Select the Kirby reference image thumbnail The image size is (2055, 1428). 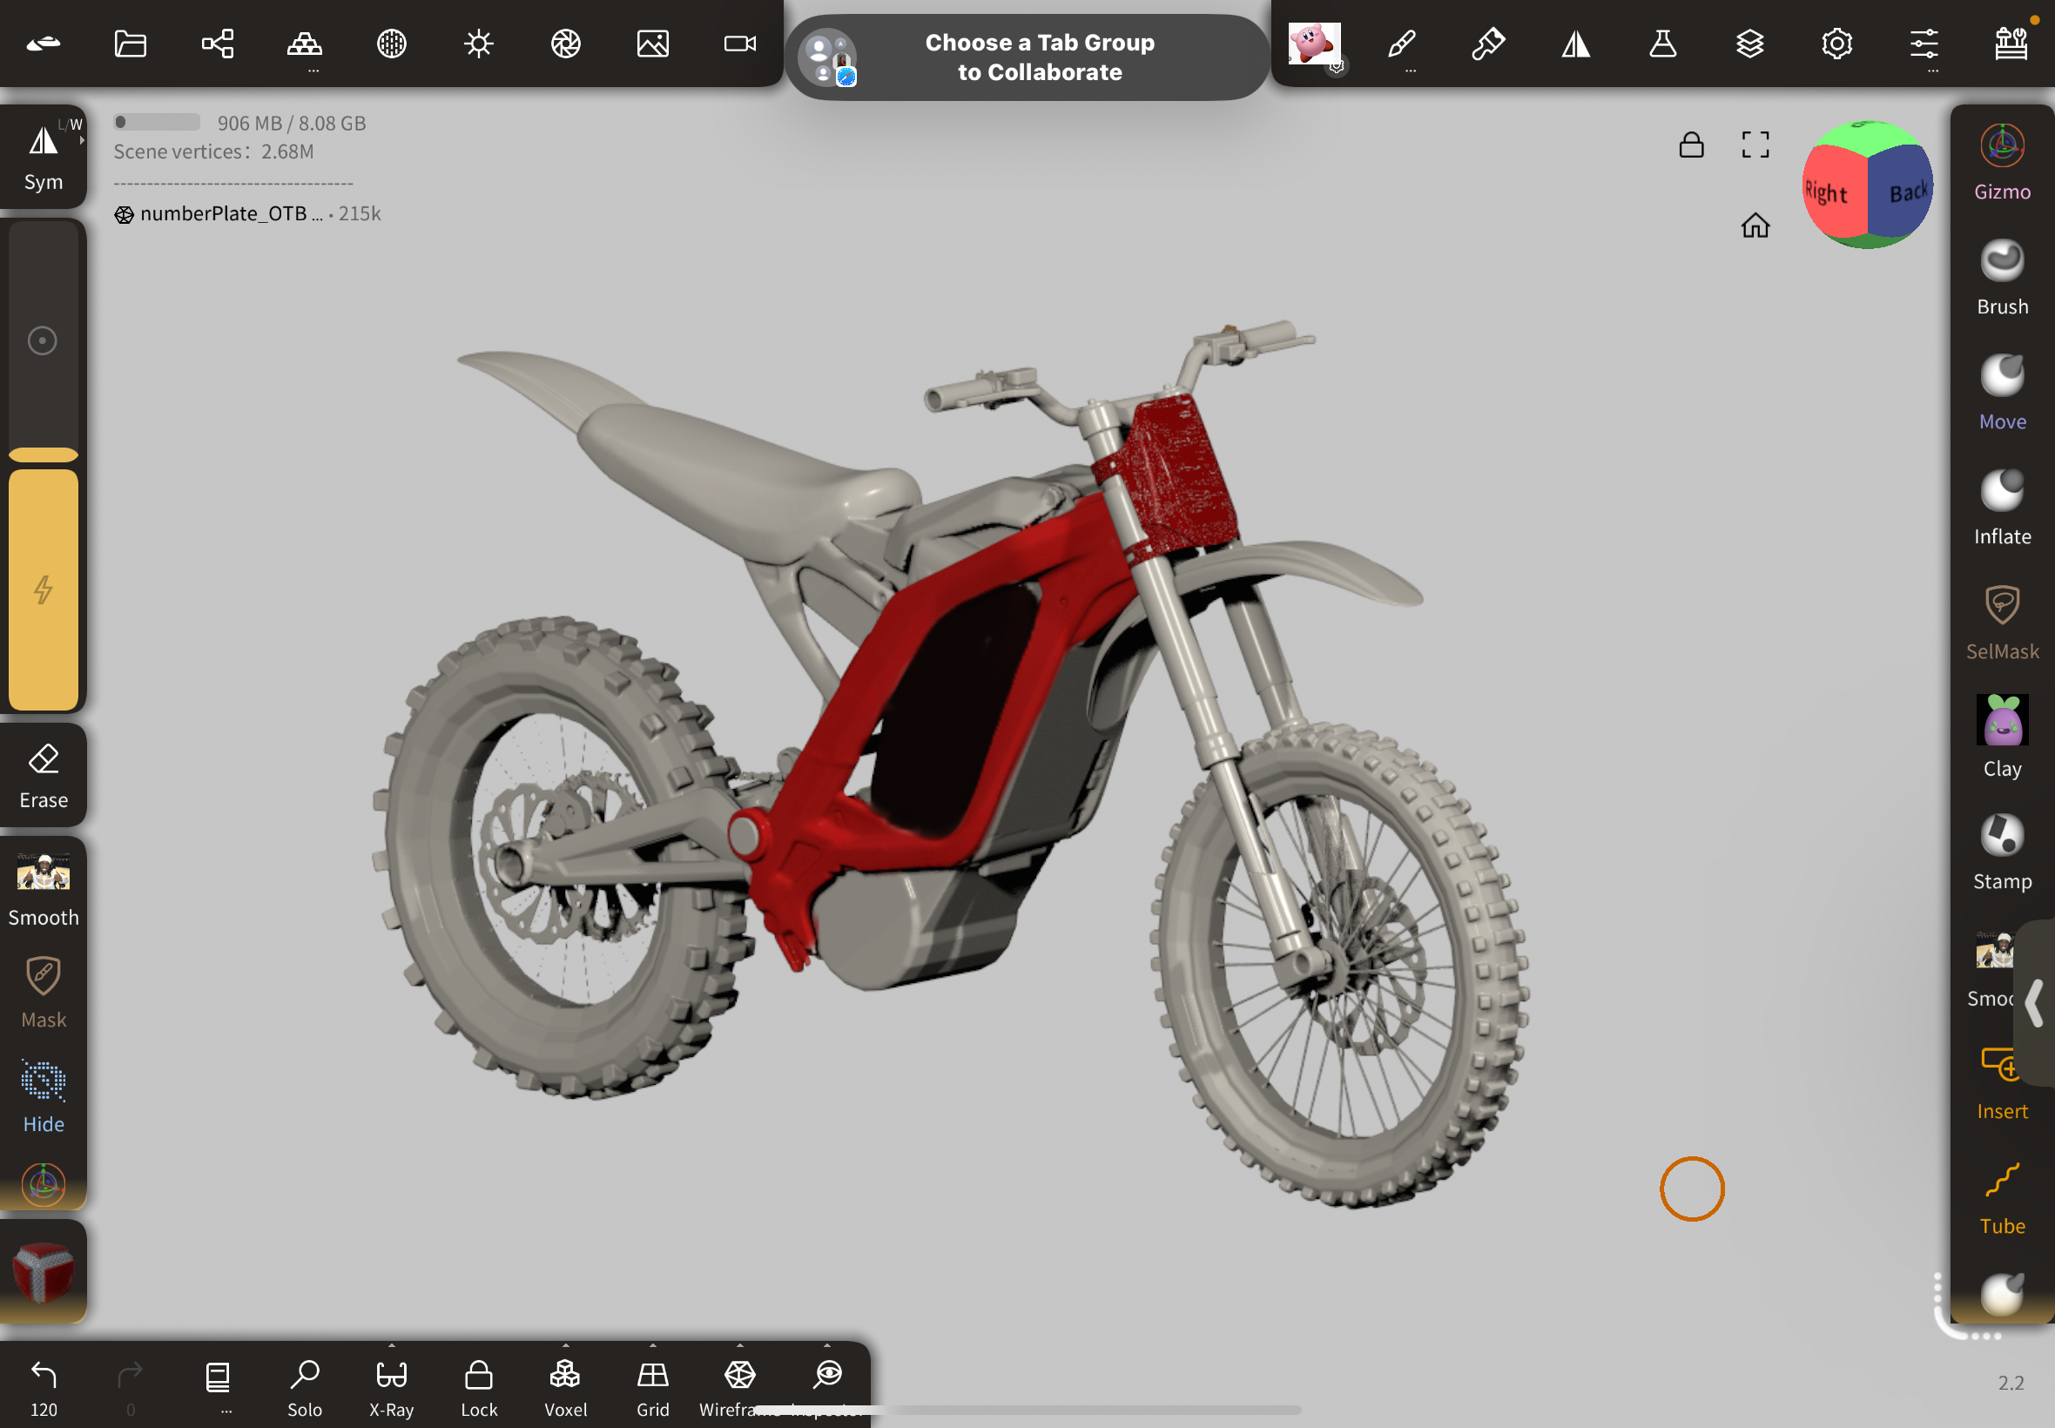1314,43
